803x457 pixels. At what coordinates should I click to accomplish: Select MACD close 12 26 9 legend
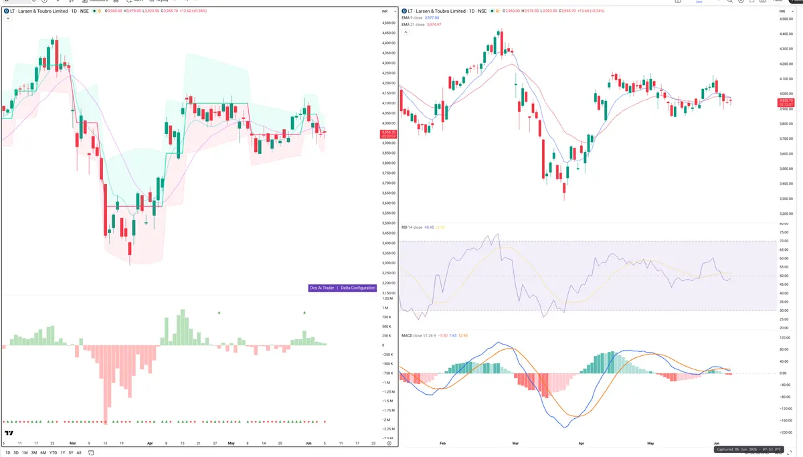[418, 335]
